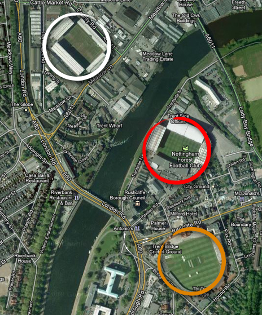Image resolution: width=262 pixels, height=315 pixels.
Task: Click the Nottingham Forest stadium marker icon
Action: pyautogui.click(x=185, y=148)
